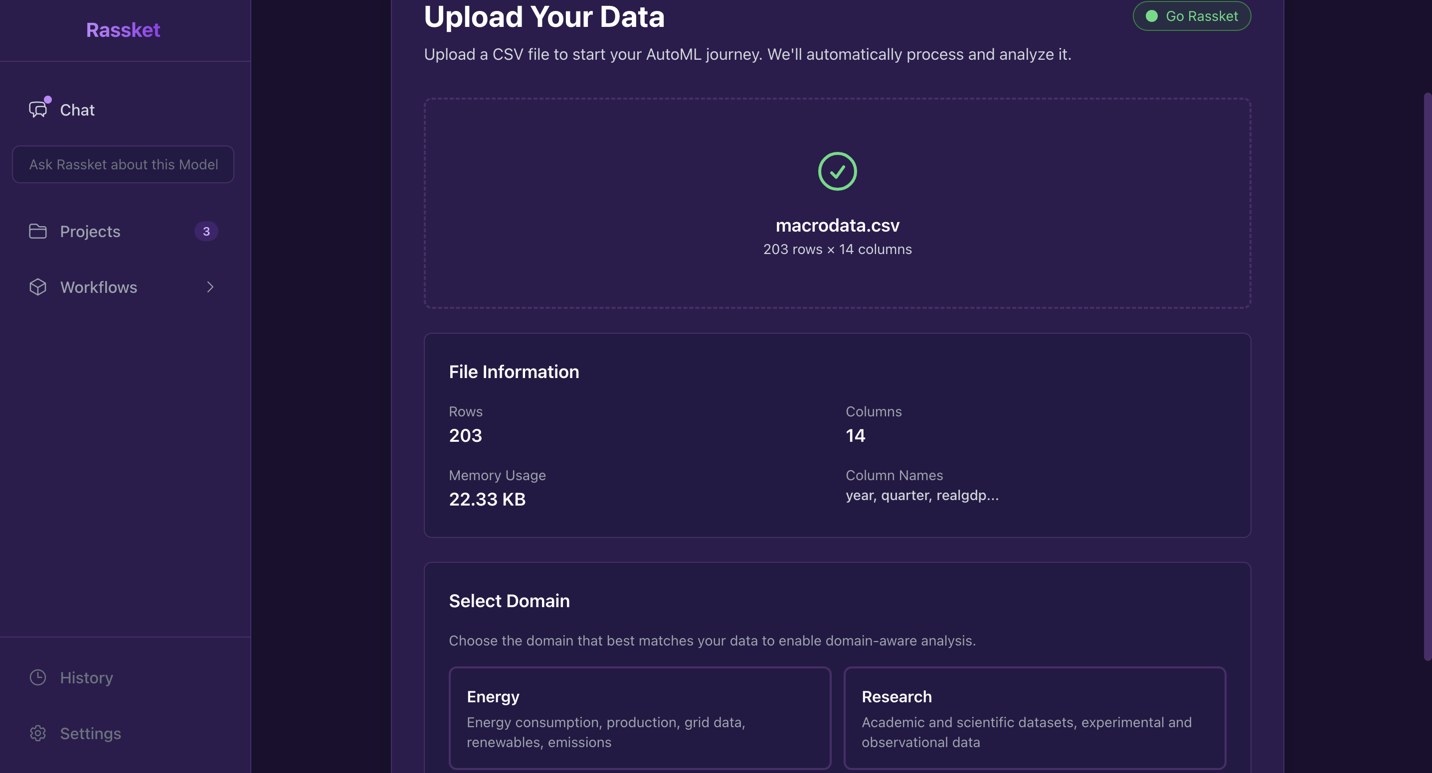
Task: Select the Energy domain card
Action: point(640,718)
